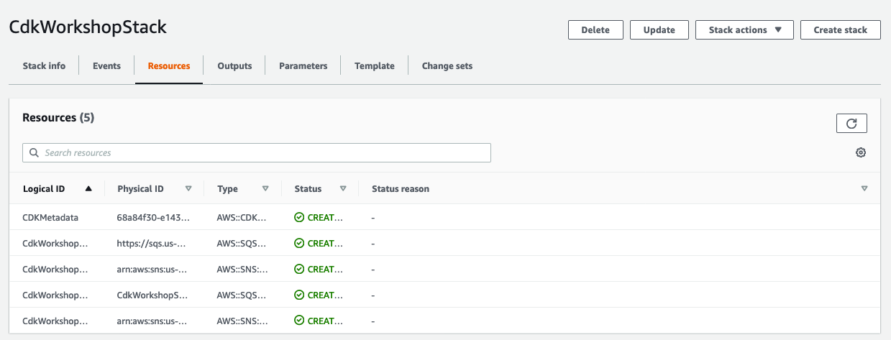Open the Stack actions dropdown
891x340 pixels.
(744, 30)
